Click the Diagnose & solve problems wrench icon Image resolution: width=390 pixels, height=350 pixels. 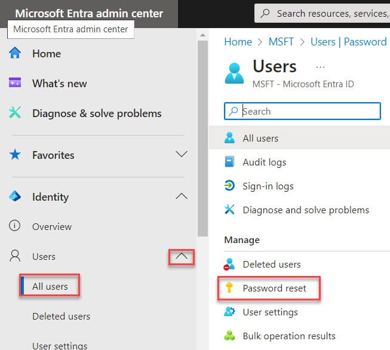[x=15, y=112]
